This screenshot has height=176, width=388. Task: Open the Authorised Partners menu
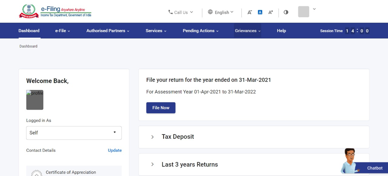[108, 31]
